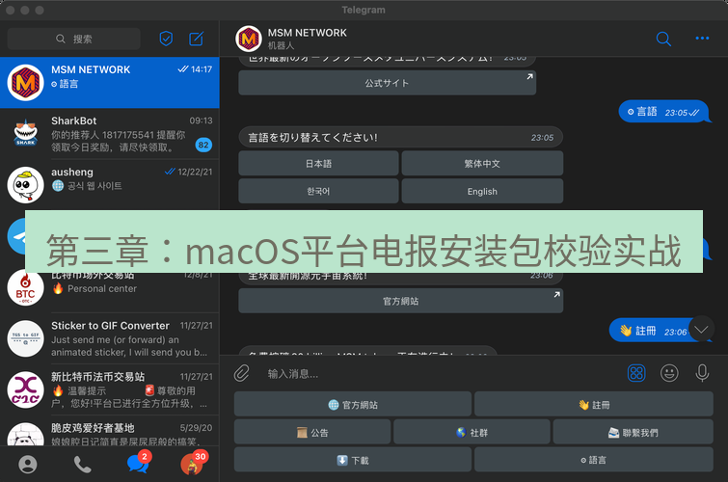728x482 pixels.
Task: Open Settings tab with badge 30
Action: pyautogui.click(x=193, y=463)
